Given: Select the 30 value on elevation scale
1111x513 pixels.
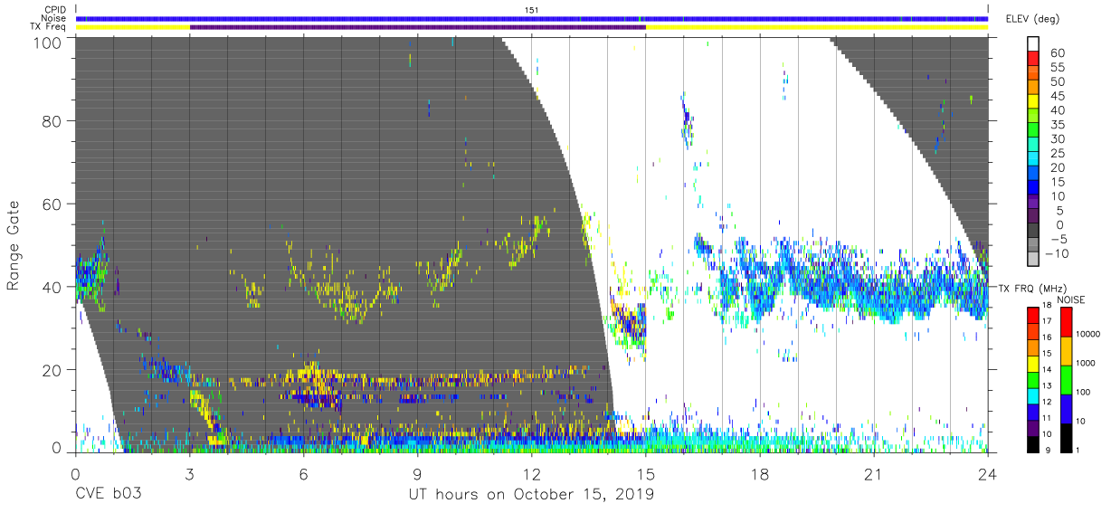Looking at the screenshot, I should [x=1057, y=138].
